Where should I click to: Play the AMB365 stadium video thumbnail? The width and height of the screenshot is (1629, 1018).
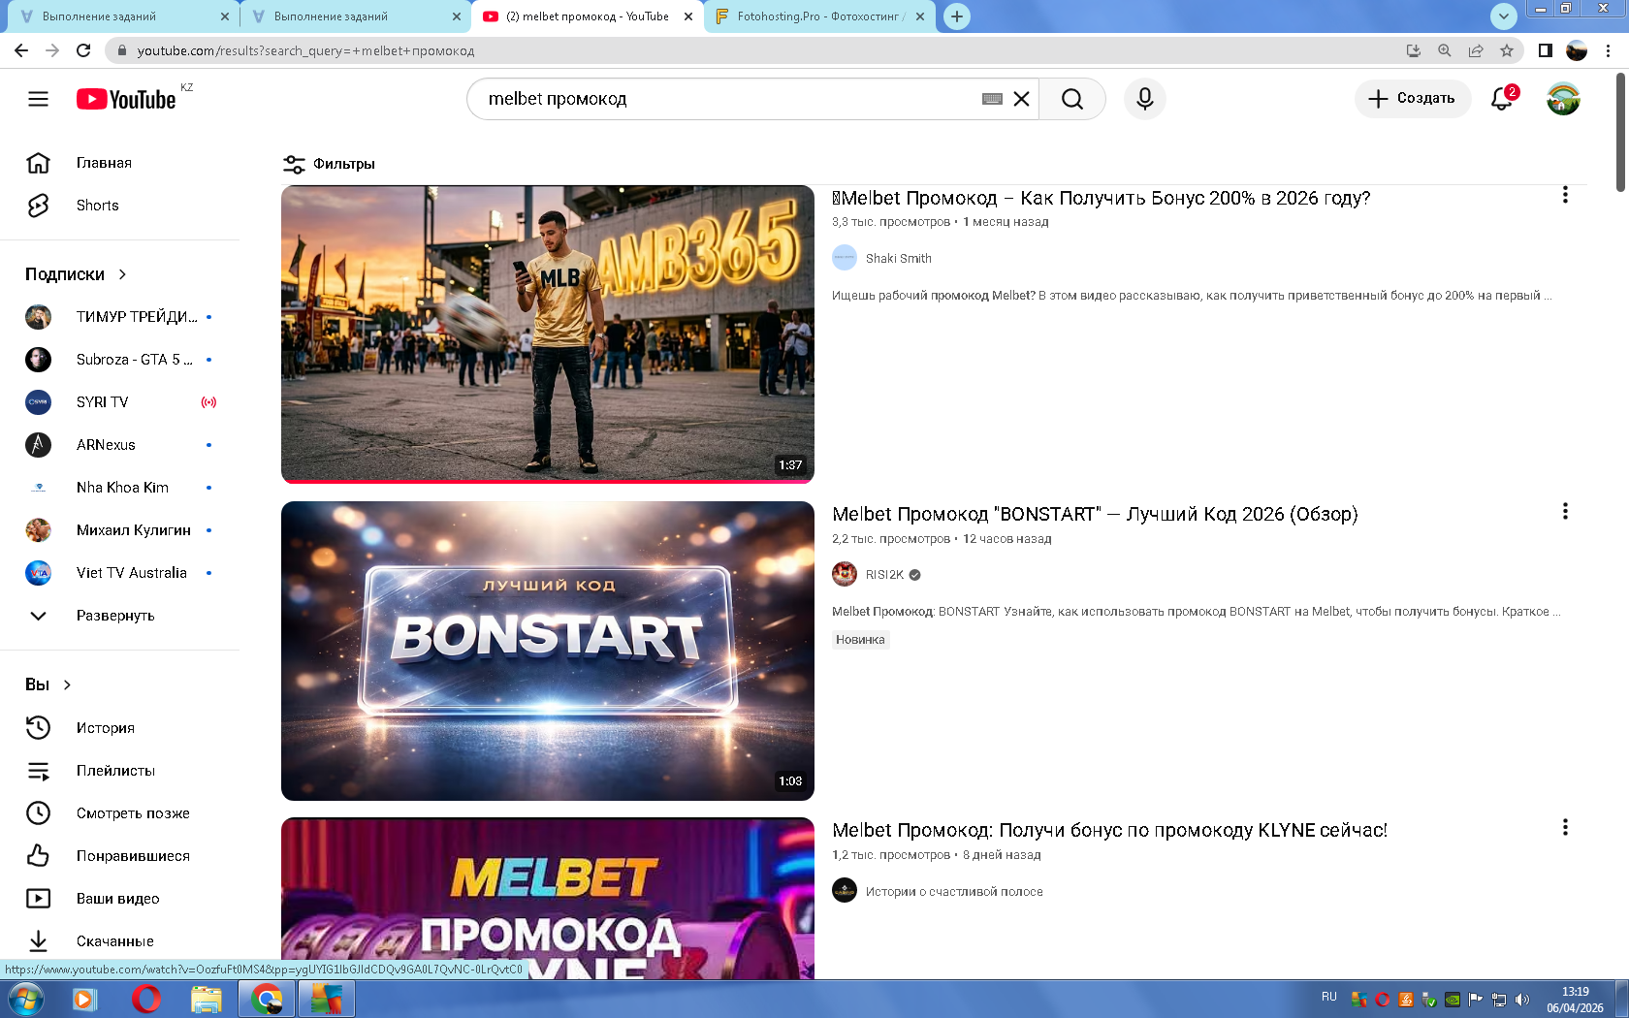coord(548,334)
